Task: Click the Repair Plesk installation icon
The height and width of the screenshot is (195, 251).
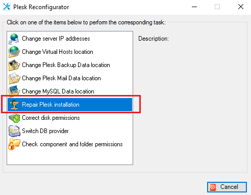Action: tap(14, 105)
